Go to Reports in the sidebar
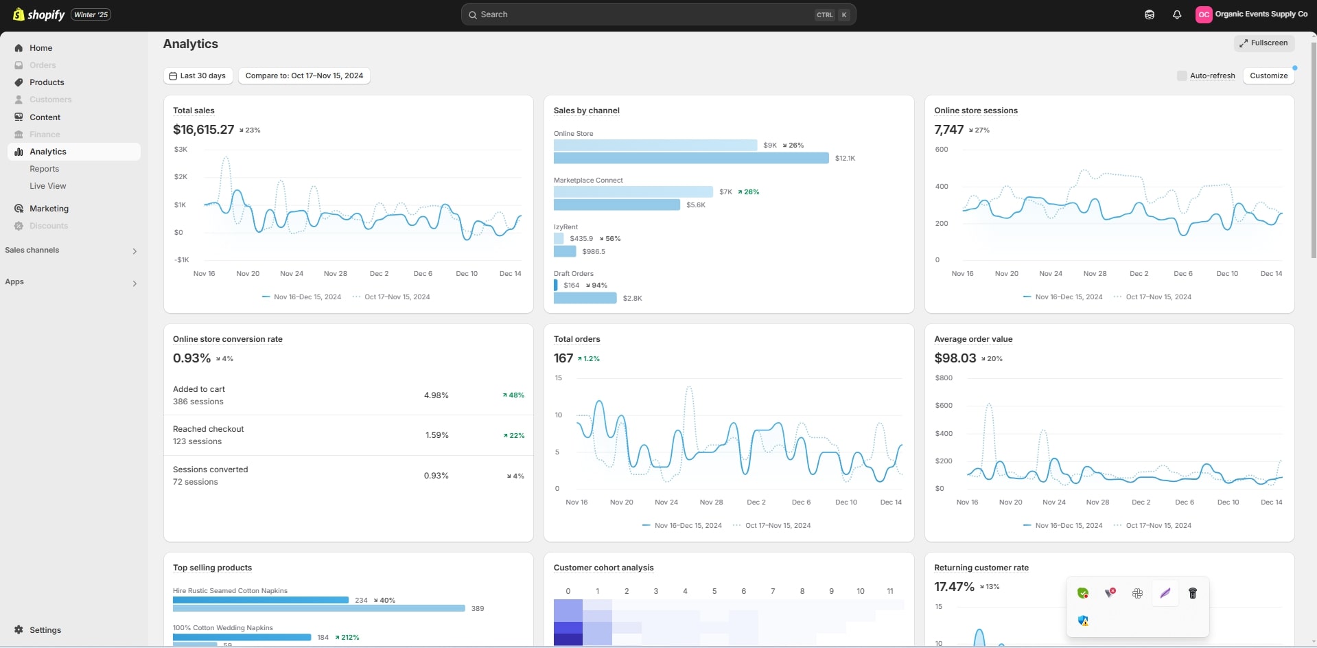 (x=45, y=169)
